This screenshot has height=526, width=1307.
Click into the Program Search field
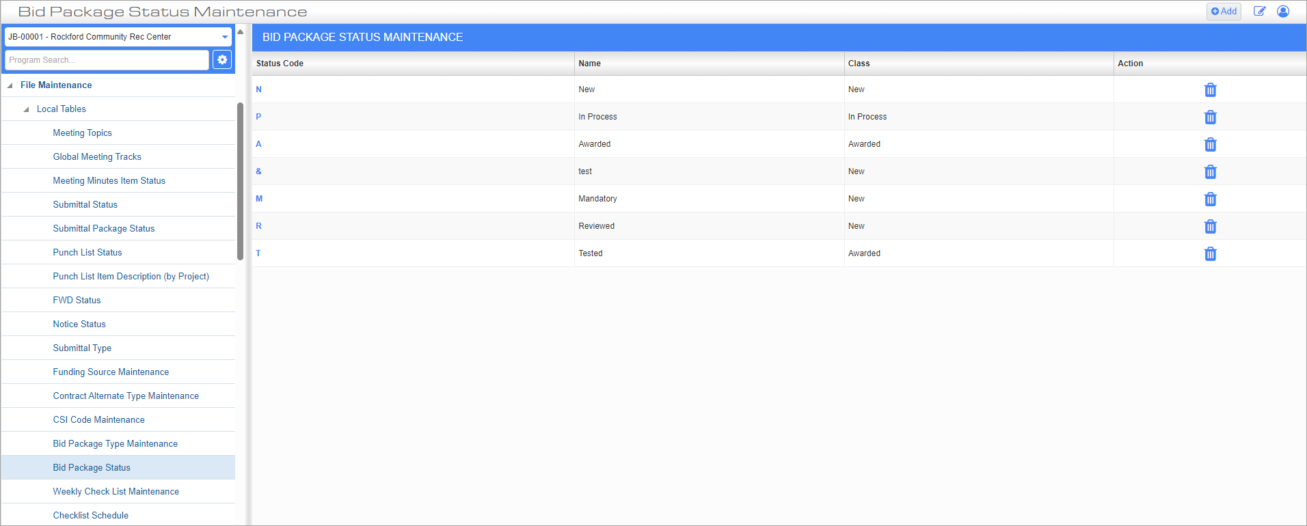(x=107, y=60)
